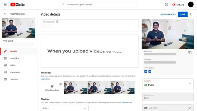The width and height of the screenshot is (197, 111).
Task: Click the sidebar Subtitles icon
Action: tap(5, 79)
